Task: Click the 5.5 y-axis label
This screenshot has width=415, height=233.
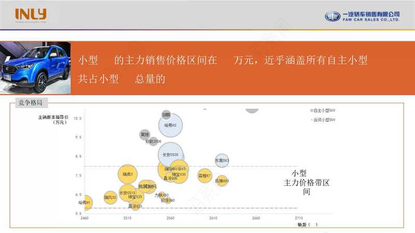Action: (x=78, y=213)
